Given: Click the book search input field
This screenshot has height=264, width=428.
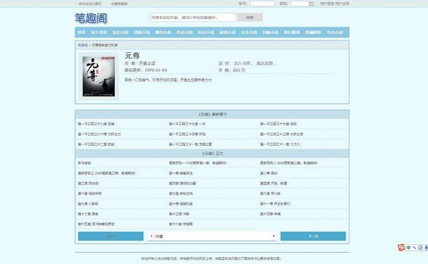Looking at the screenshot, I should pyautogui.click(x=192, y=18).
